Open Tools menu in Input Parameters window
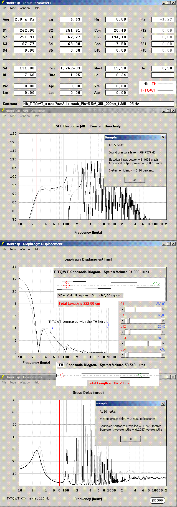The height and width of the screenshot is (507, 177). 13,8
